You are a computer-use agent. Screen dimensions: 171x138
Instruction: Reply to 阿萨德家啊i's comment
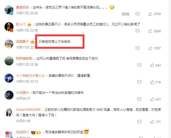pyautogui.click(x=139, y=65)
